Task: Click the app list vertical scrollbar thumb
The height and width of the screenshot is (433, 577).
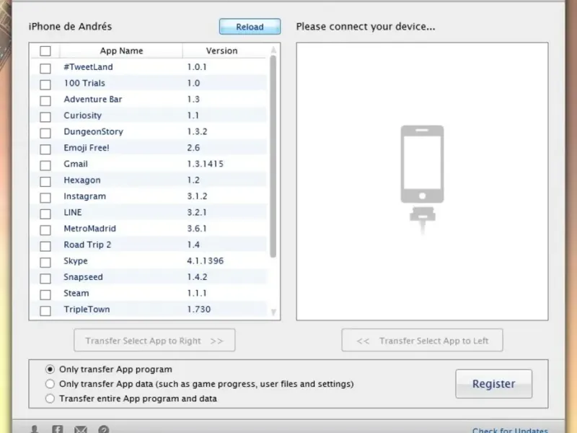Action: pos(273,157)
